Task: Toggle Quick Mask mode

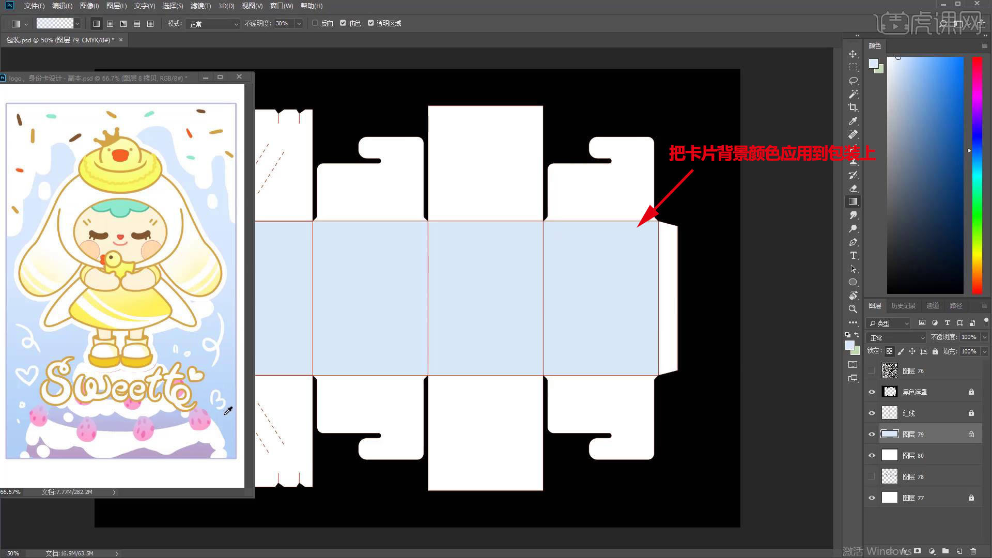Action: click(x=853, y=365)
